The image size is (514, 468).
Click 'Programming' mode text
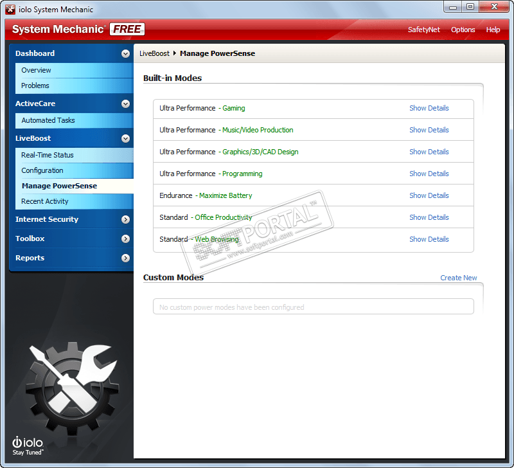coord(242,174)
